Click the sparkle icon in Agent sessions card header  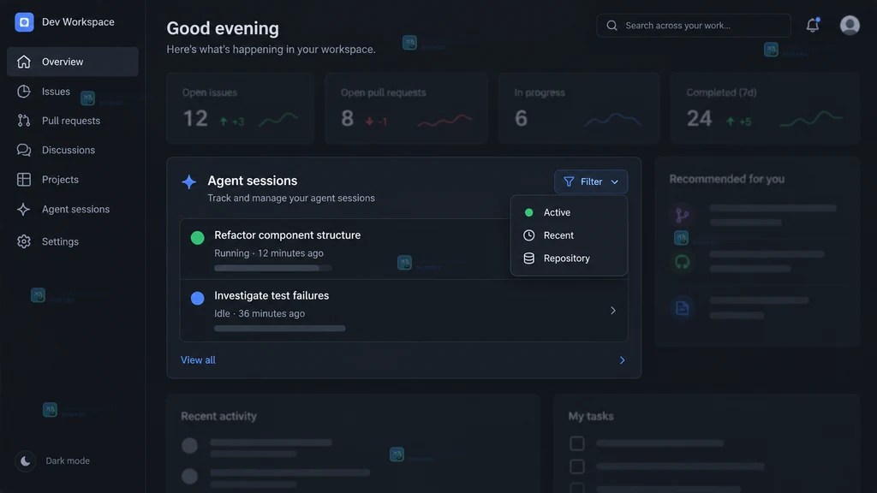click(189, 181)
